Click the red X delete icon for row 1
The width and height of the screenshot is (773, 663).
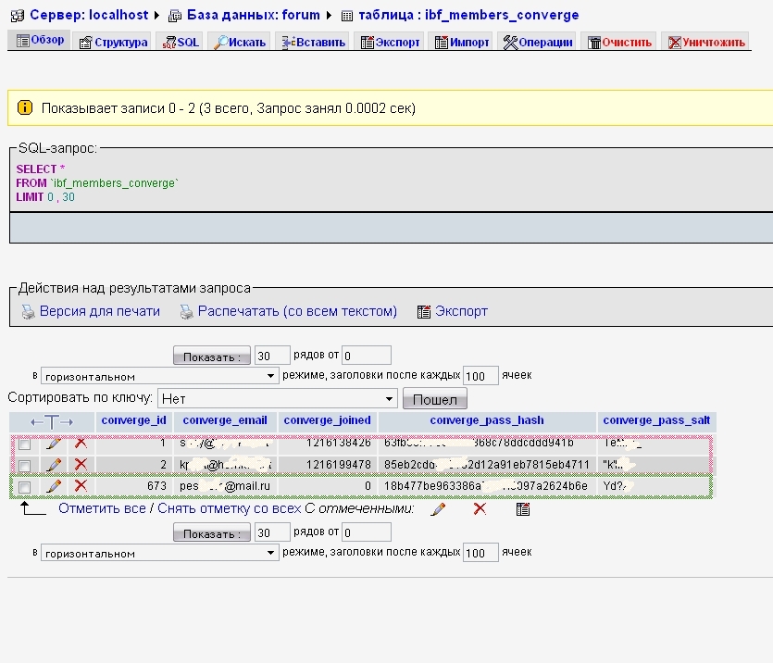click(x=81, y=444)
